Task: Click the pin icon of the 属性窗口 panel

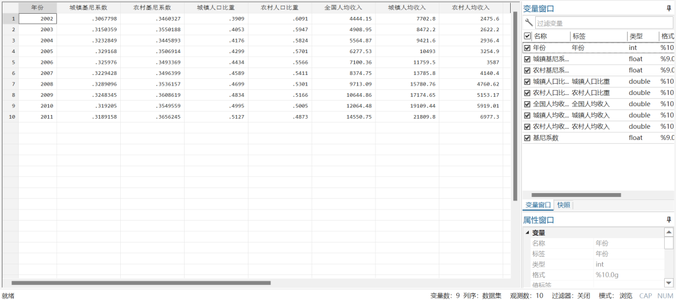Action: pyautogui.click(x=668, y=220)
